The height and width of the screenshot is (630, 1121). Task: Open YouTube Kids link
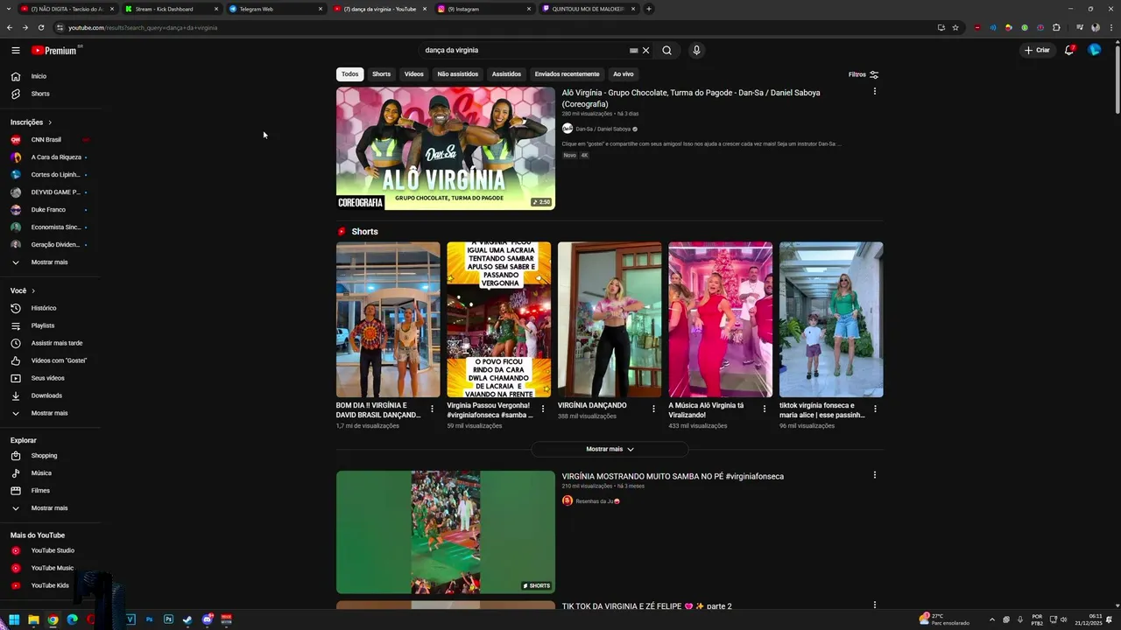pyautogui.click(x=51, y=585)
